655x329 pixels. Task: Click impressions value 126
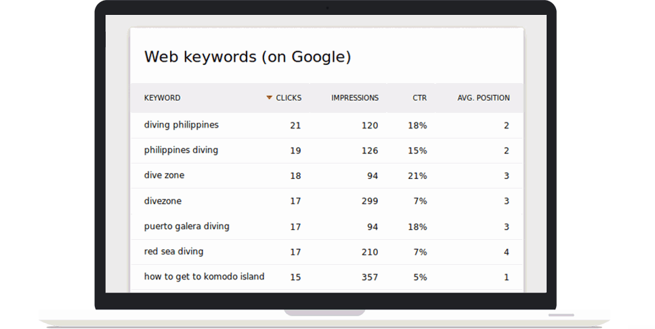point(370,151)
